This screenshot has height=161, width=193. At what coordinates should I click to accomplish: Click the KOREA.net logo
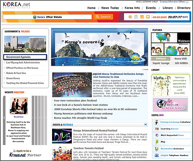(16, 5)
